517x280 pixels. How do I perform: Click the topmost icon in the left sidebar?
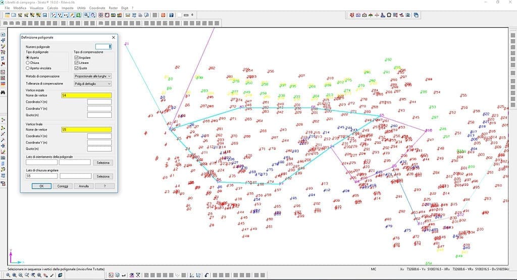(x=3, y=35)
